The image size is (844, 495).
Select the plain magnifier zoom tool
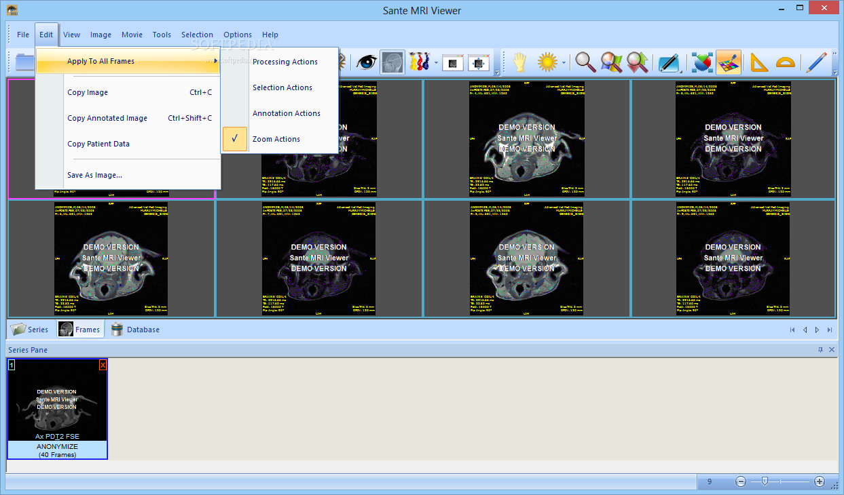(x=585, y=62)
